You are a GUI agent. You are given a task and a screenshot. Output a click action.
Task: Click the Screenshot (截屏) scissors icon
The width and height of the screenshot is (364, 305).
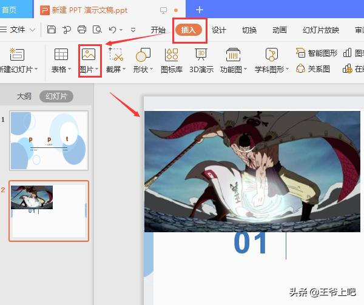coord(115,55)
